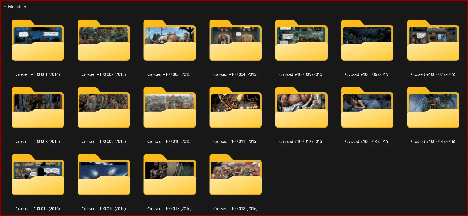
Task: Select the Crossed +100 015 (2016) folder icon
Action: [38, 174]
